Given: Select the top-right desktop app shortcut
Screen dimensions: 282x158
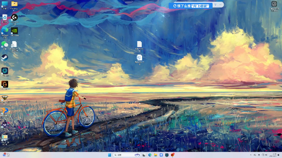Looking at the screenshot, I should tap(274, 6).
